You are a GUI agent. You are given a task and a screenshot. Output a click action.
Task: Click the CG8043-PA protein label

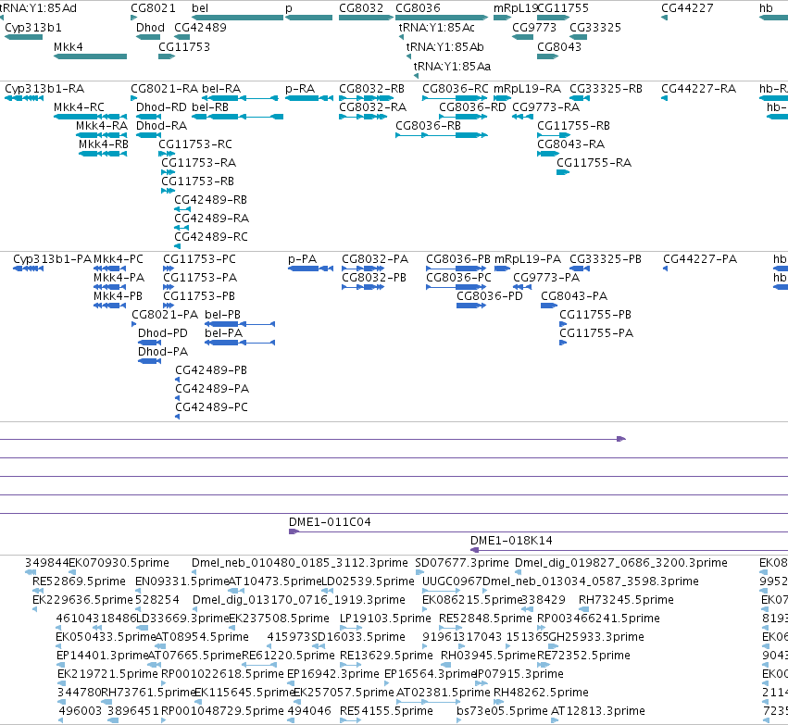pos(574,296)
